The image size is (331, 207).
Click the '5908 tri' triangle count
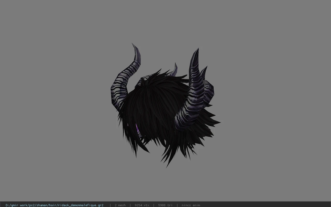(x=165, y=205)
